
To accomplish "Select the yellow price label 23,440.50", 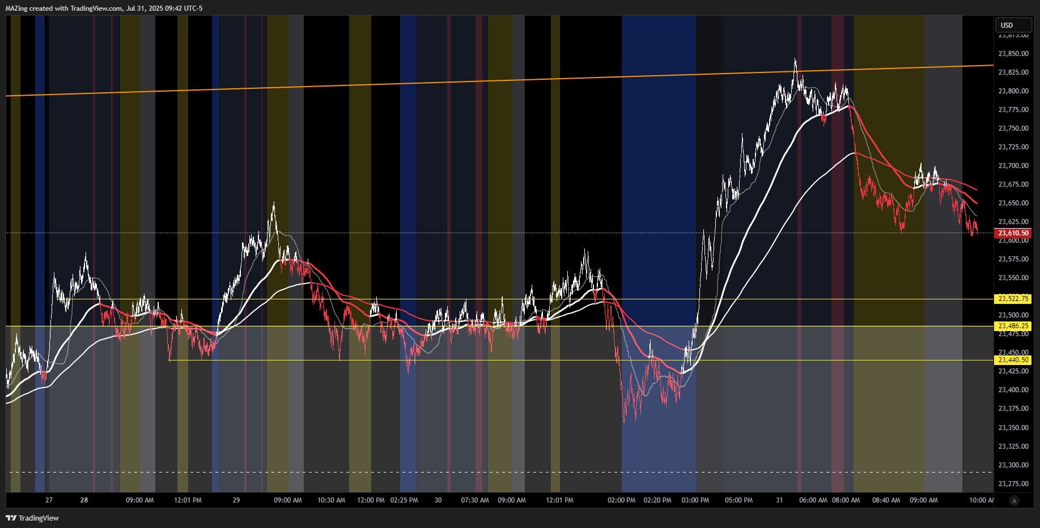I will [1013, 360].
